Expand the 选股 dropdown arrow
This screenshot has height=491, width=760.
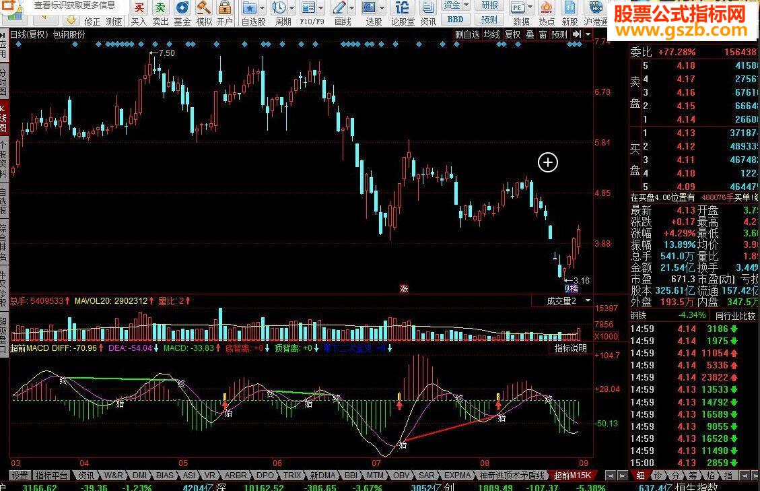pos(382,8)
